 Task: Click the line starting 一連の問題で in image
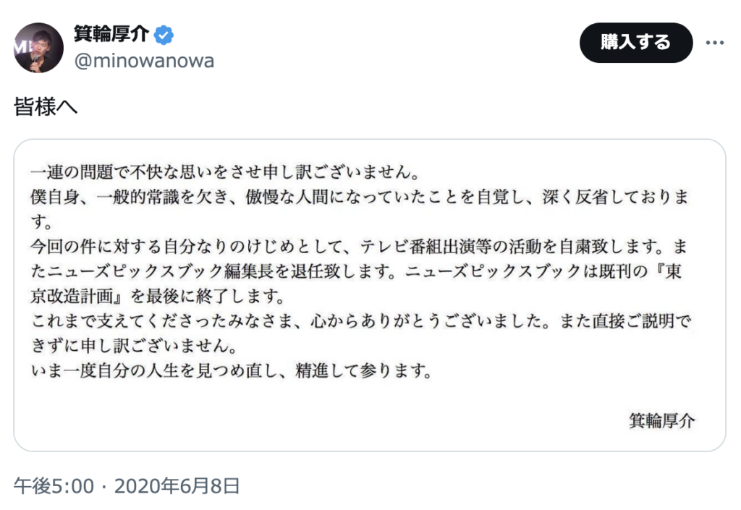226,172
